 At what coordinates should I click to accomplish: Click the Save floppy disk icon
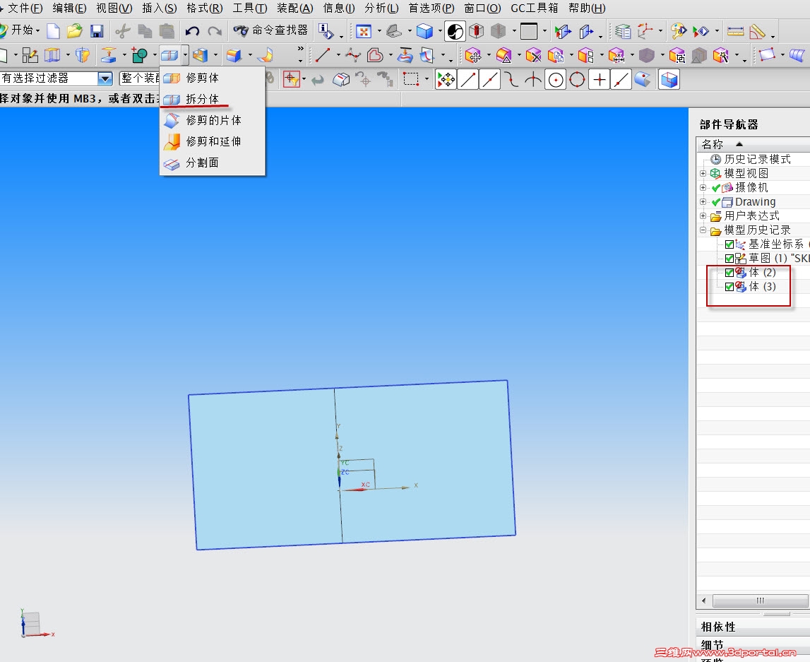(x=97, y=31)
